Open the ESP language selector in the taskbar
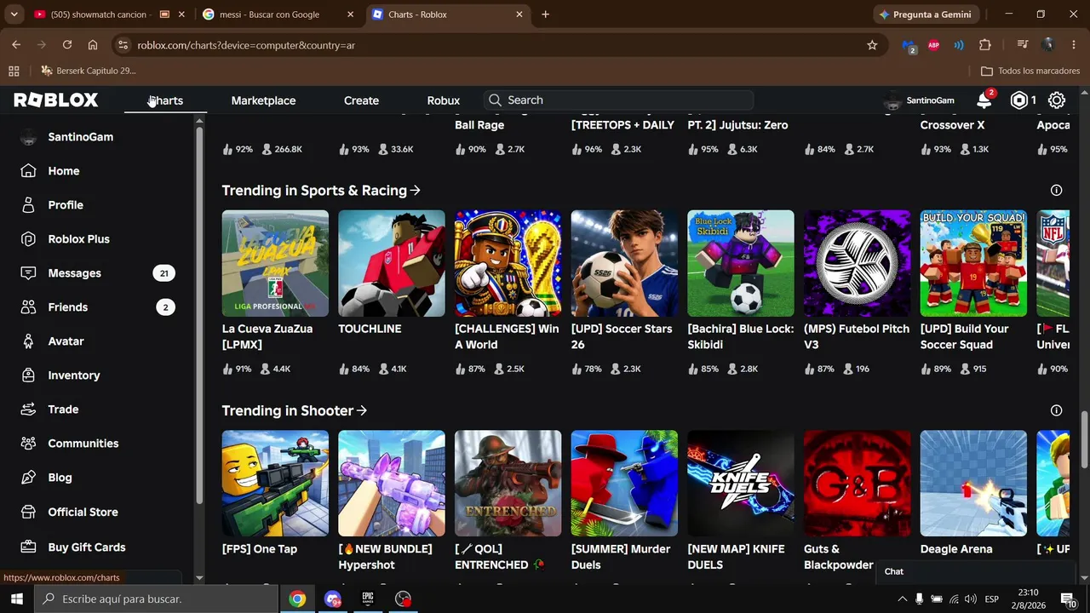This screenshot has width=1090, height=613. (991, 599)
